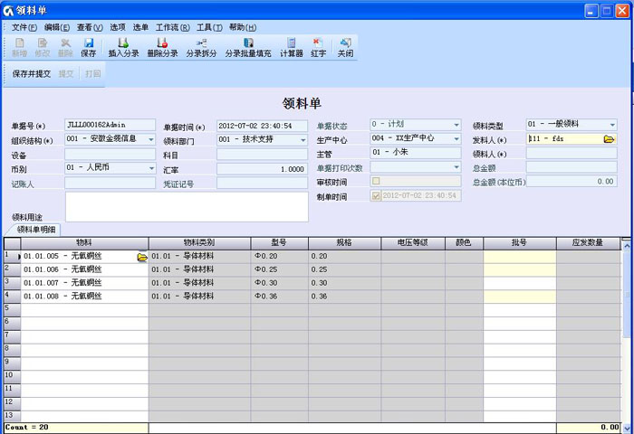Open the 单据状态 dropdown list
The height and width of the screenshot is (434, 634).
[456, 125]
